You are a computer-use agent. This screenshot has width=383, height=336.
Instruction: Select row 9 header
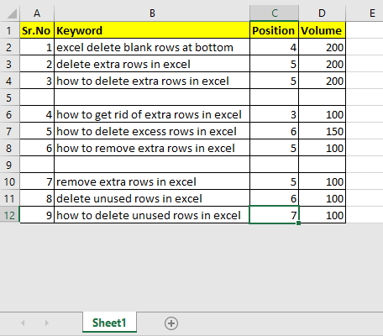(x=9, y=165)
